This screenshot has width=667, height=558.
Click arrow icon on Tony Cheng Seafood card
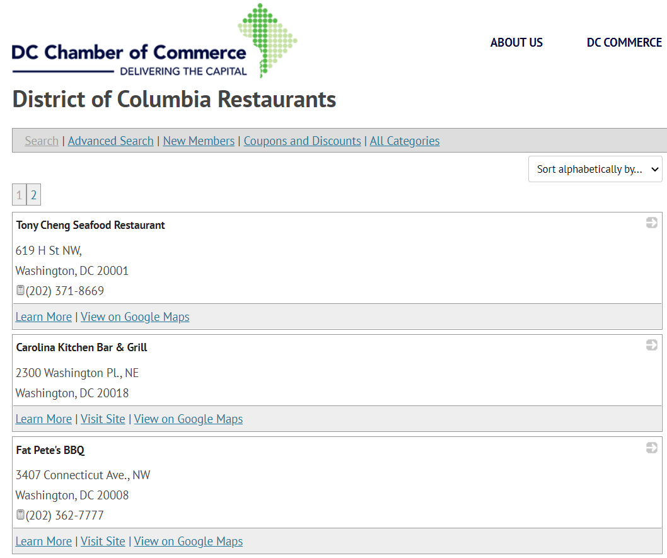(x=652, y=223)
